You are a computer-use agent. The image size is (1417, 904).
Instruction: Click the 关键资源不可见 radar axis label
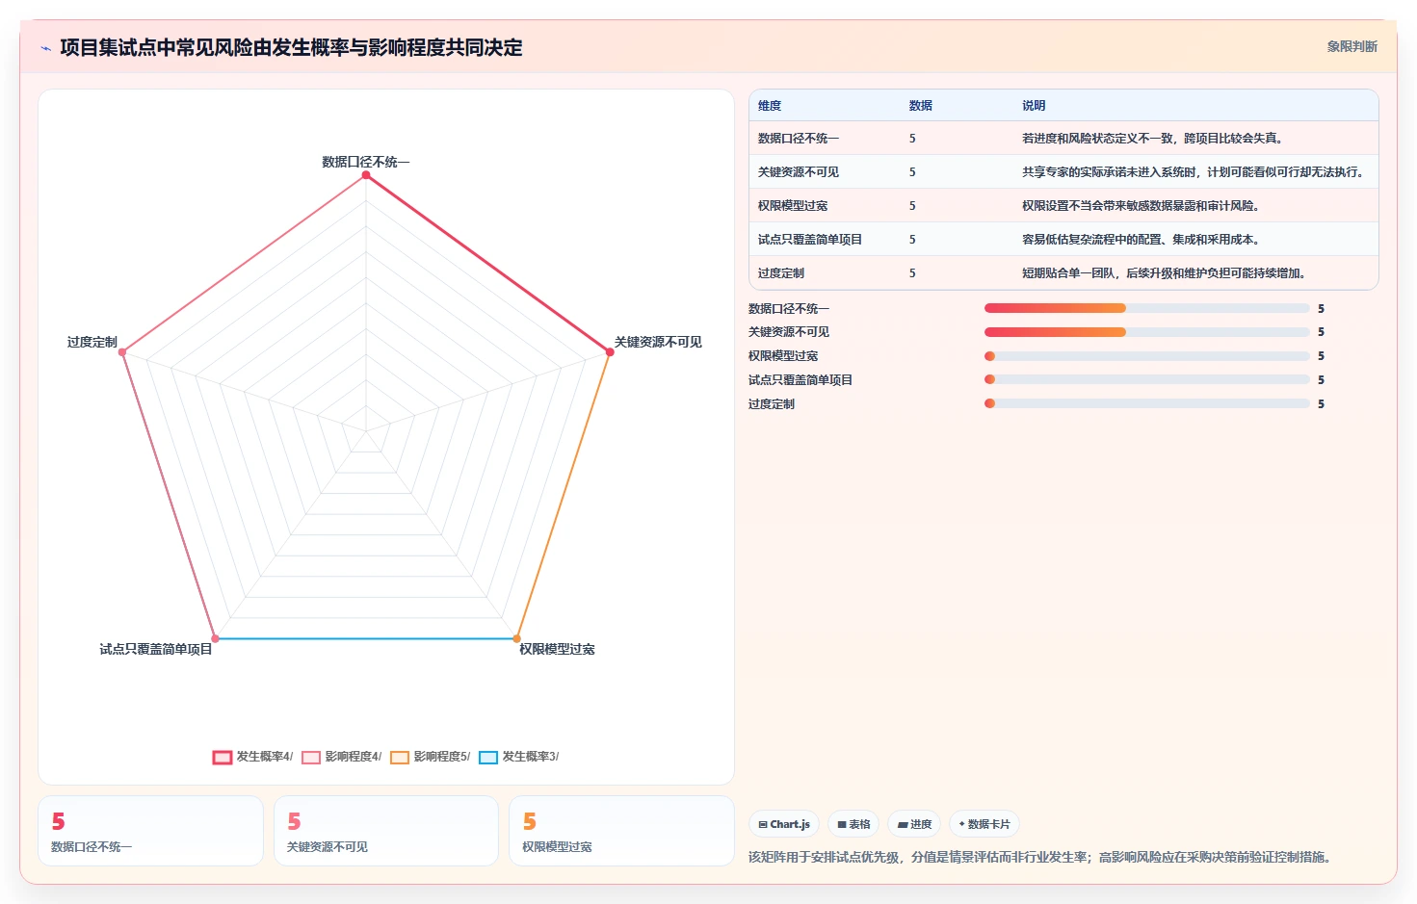pyautogui.click(x=658, y=342)
